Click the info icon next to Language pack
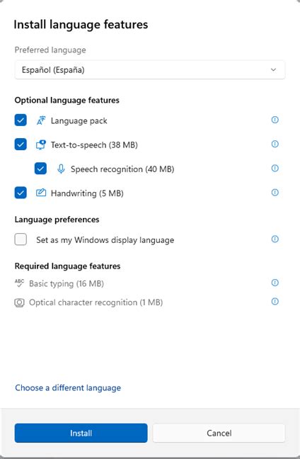Screen dimensions: 300x459 point(275,120)
